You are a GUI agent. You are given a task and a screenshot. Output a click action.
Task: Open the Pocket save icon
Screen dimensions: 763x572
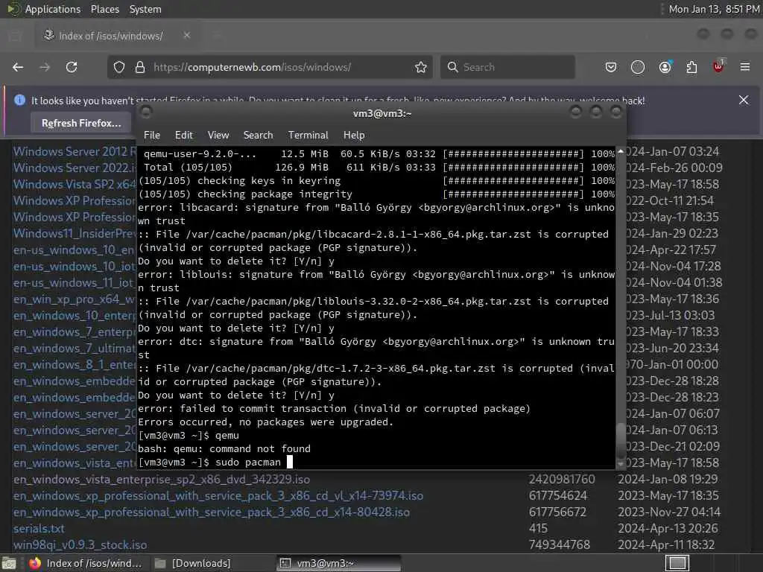(611, 67)
